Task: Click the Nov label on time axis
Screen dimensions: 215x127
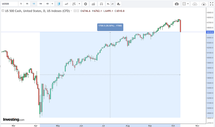Action: point(197,126)
